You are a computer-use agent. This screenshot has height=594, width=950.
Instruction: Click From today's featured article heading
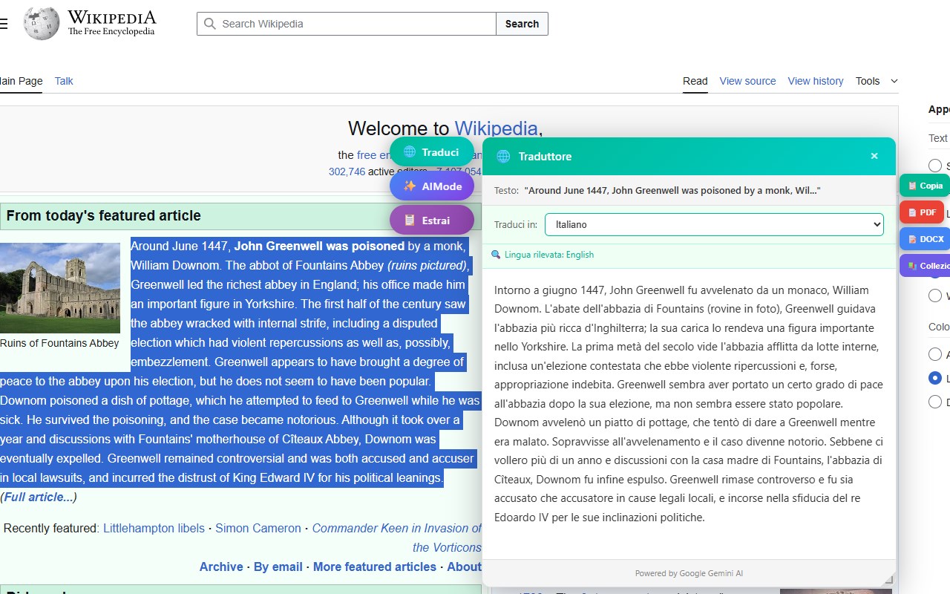click(104, 216)
